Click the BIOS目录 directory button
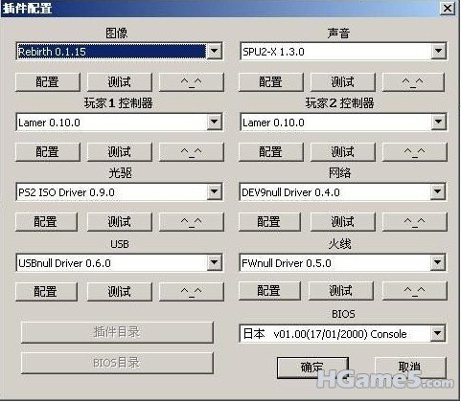Screen dimensions: 461x402 tap(117, 363)
